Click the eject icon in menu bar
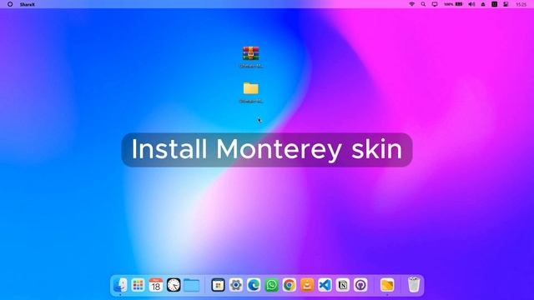 pos(483,4)
